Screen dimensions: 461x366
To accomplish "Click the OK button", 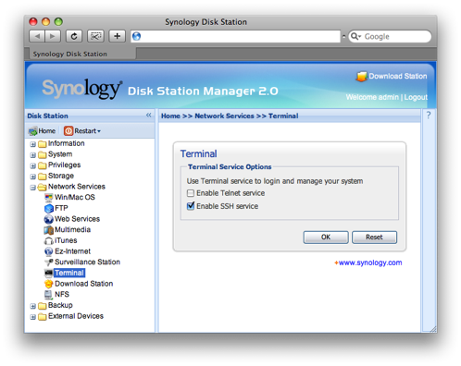I will 326,238.
